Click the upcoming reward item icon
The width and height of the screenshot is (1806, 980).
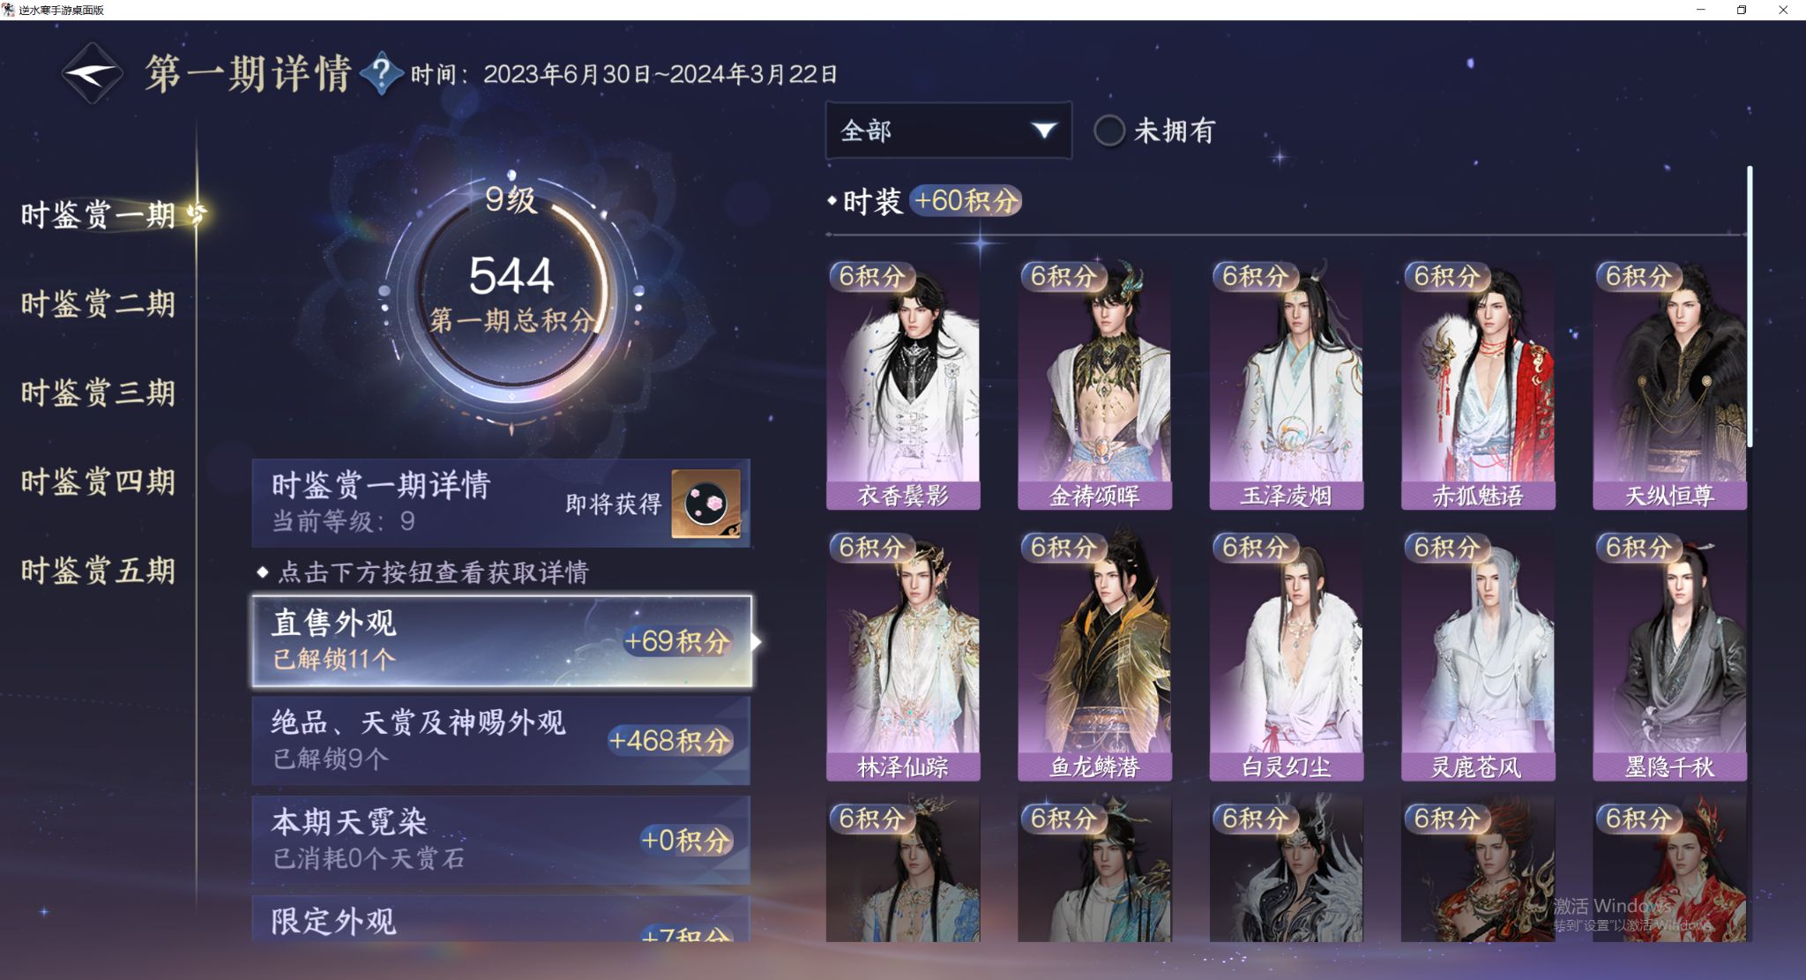[705, 503]
